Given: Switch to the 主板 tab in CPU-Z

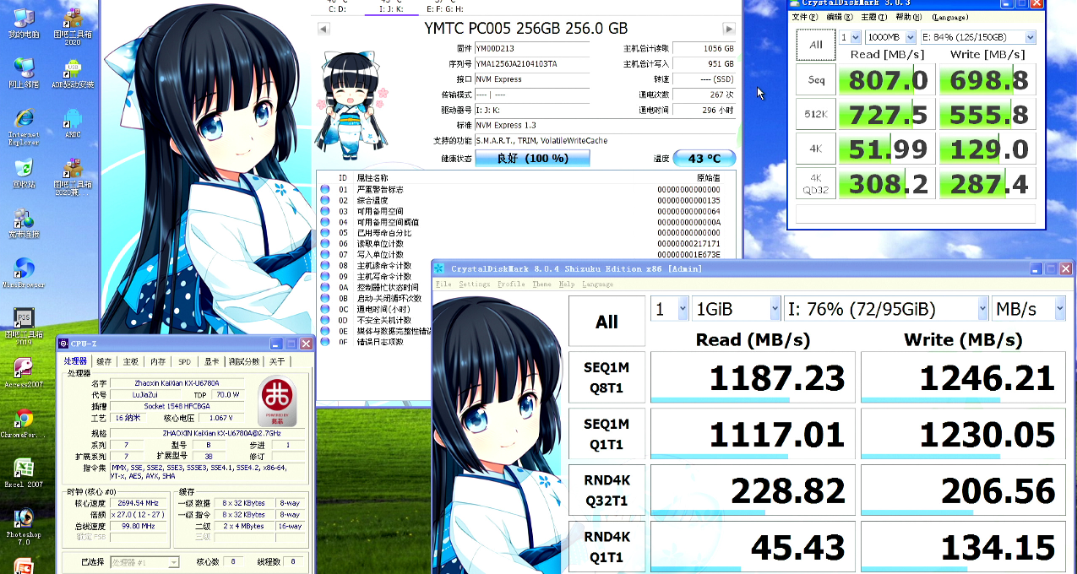Looking at the screenshot, I should pyautogui.click(x=131, y=362).
